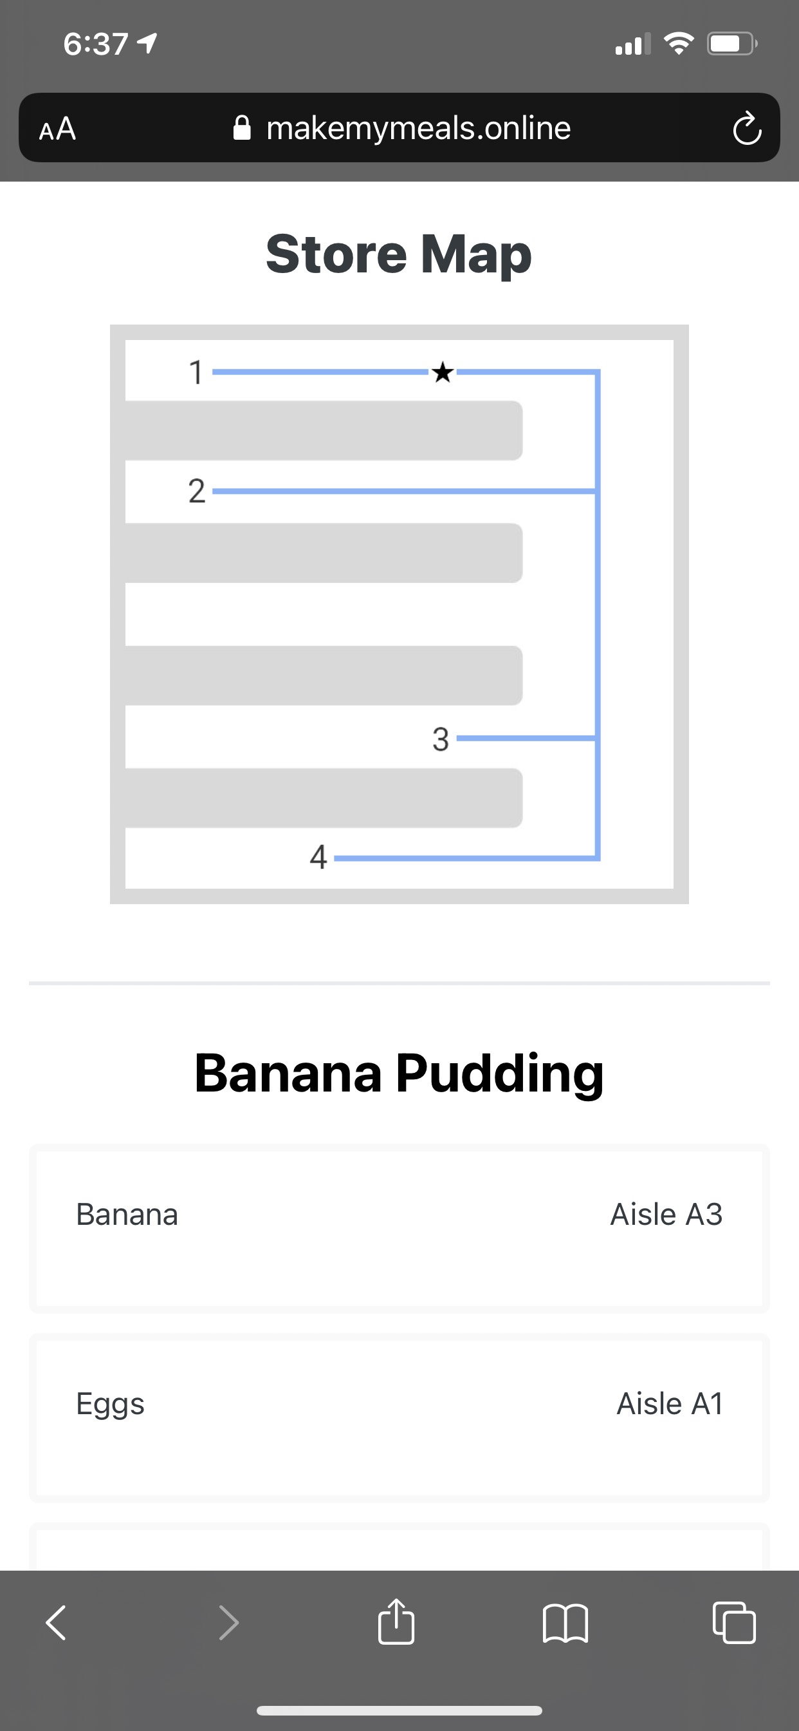Tap the makemymeals.online address field

click(x=418, y=128)
